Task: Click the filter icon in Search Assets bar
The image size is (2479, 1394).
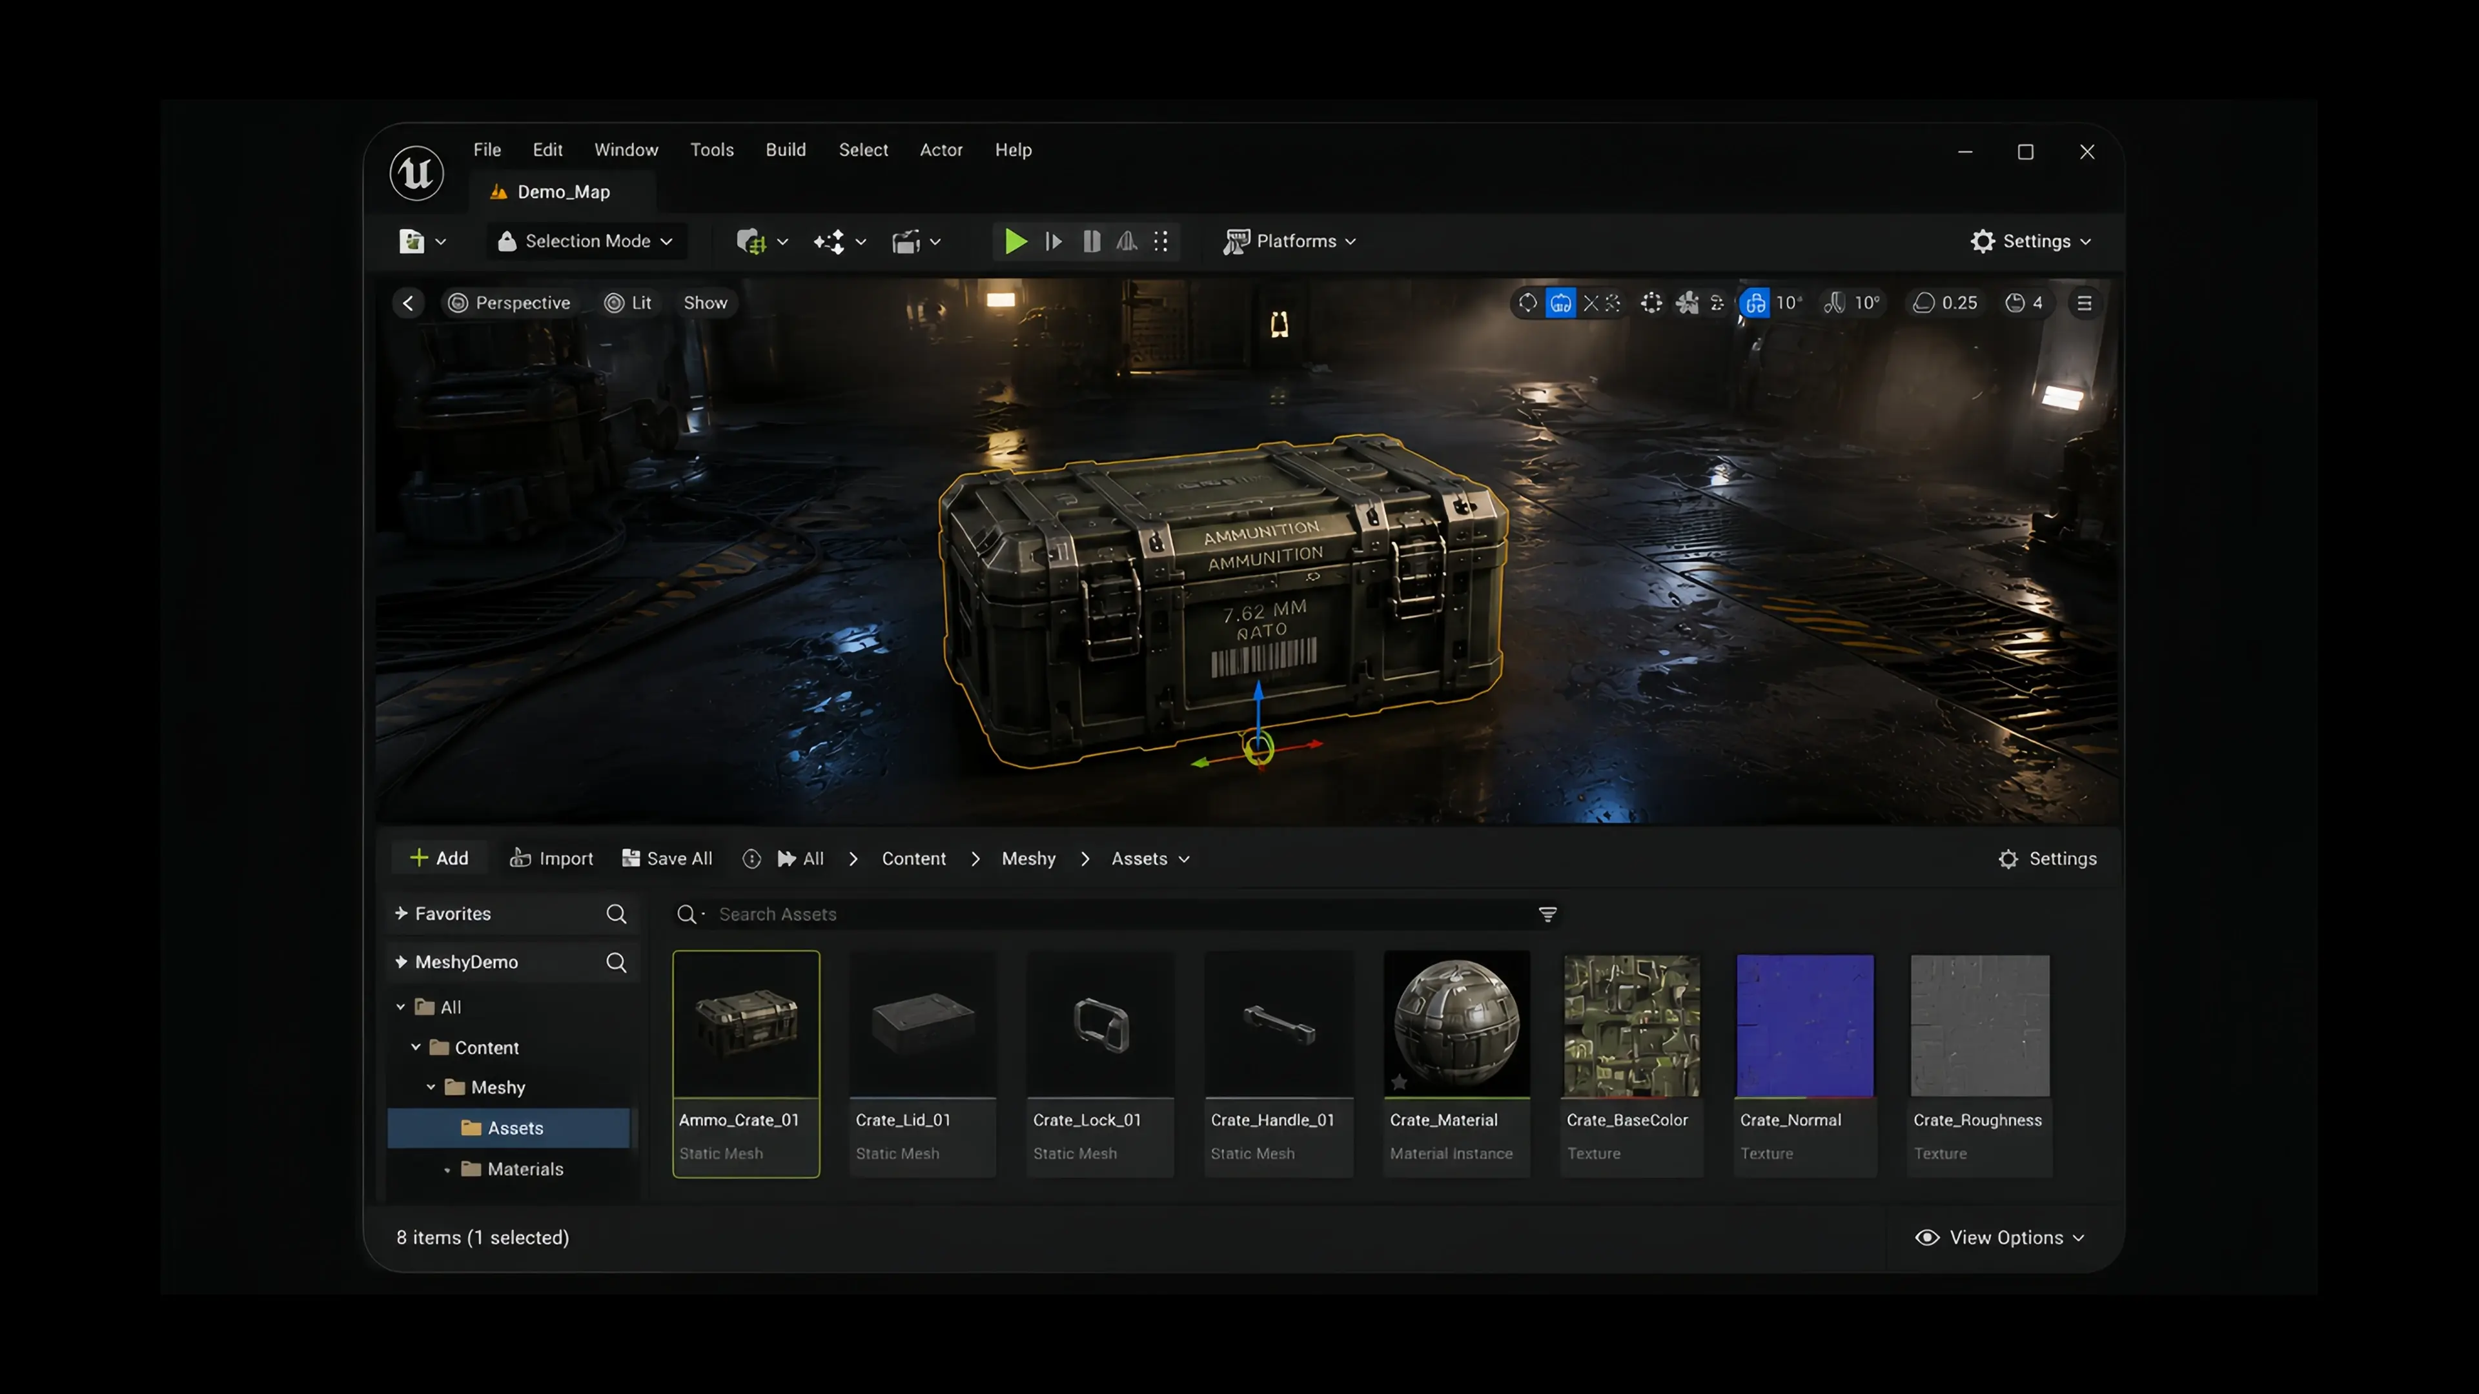Action: click(1547, 914)
